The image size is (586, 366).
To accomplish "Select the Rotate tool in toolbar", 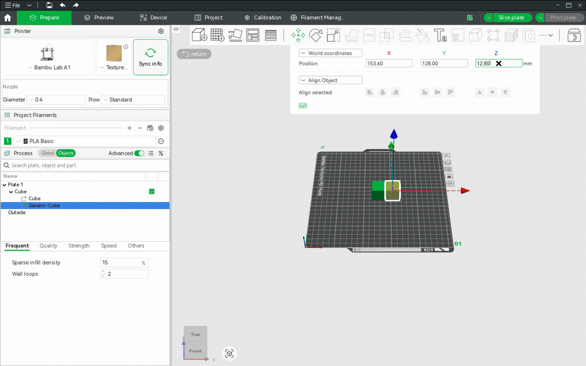I will pyautogui.click(x=316, y=36).
